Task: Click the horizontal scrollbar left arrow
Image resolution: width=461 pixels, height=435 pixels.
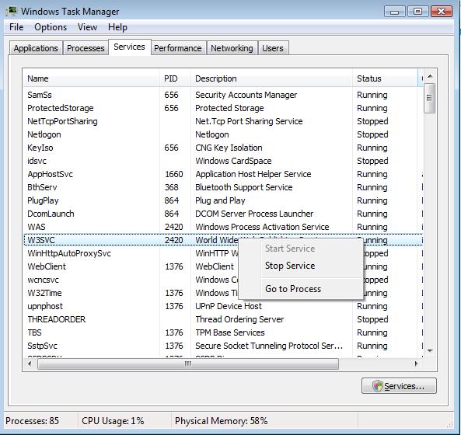Action: (30, 364)
